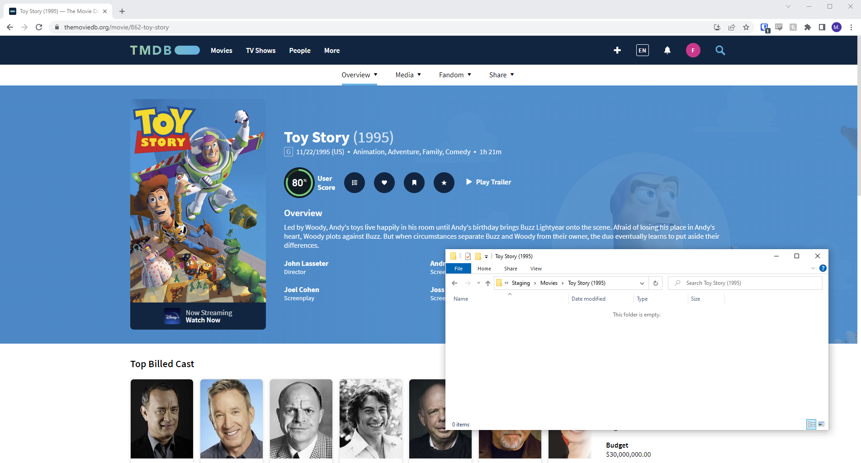Add movie to watchlist bookmark icon

click(x=414, y=183)
